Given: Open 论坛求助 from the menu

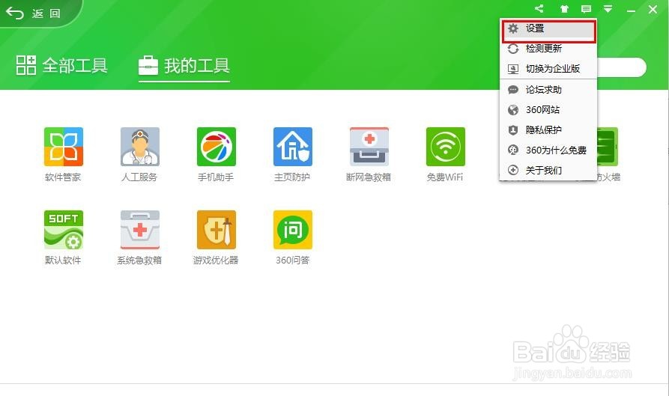Looking at the screenshot, I should tap(548, 90).
